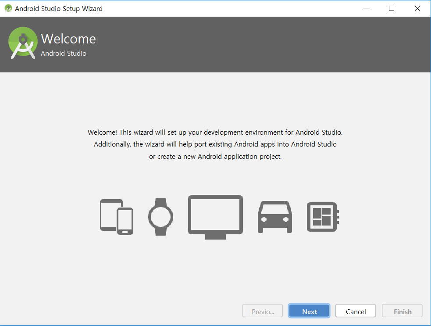Click the Welcome heading text
This screenshot has height=326, width=431.
tap(68, 39)
